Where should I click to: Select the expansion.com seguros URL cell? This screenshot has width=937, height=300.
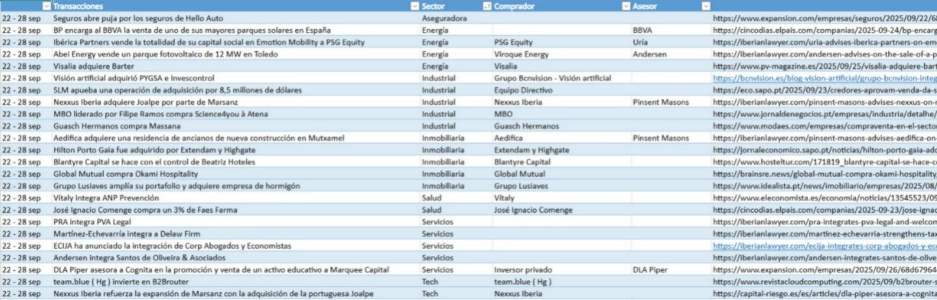[x=824, y=18]
